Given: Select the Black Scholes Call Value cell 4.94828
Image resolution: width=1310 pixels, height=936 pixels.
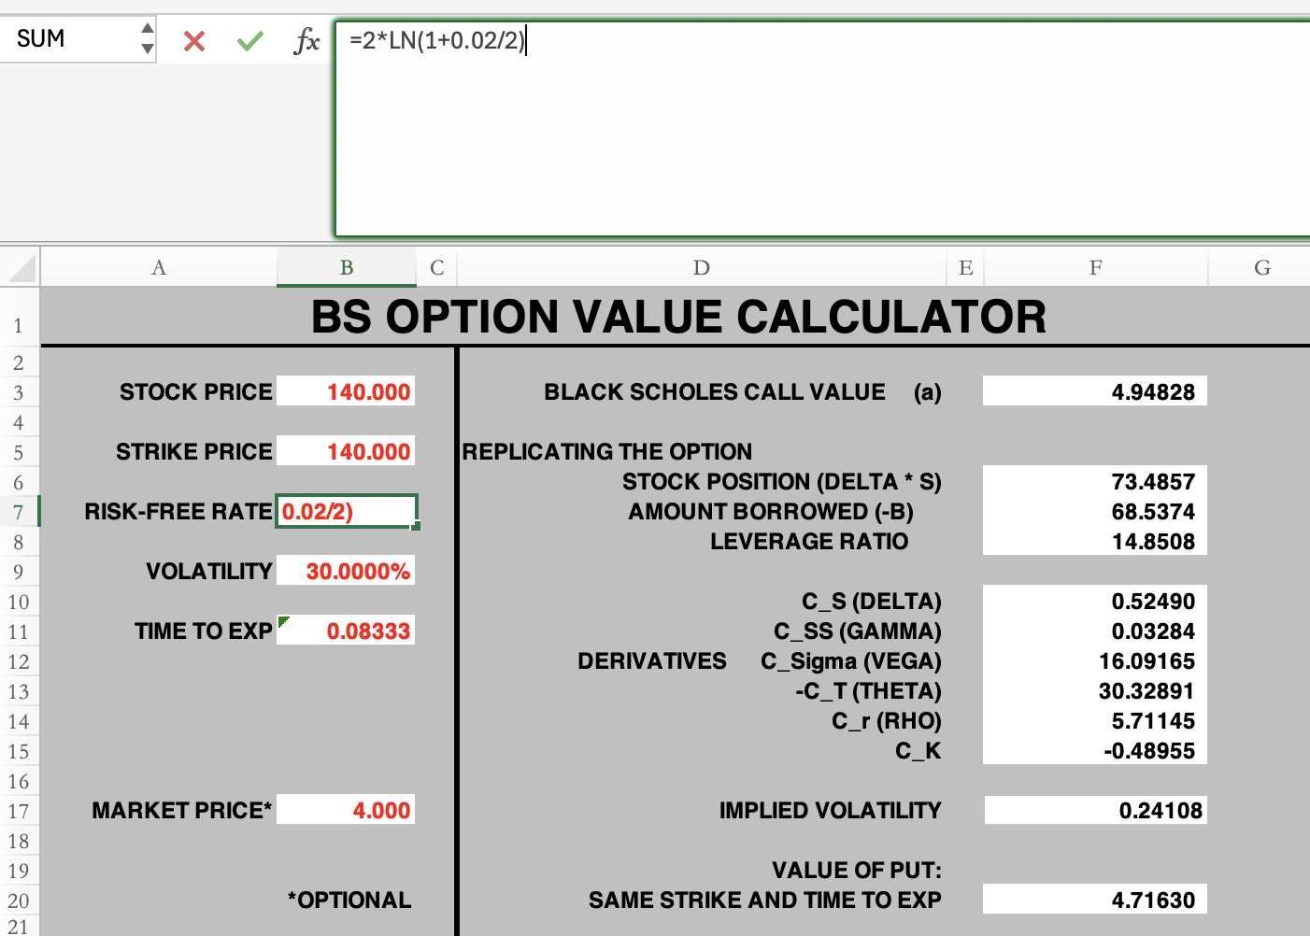Looking at the screenshot, I should click(1094, 391).
